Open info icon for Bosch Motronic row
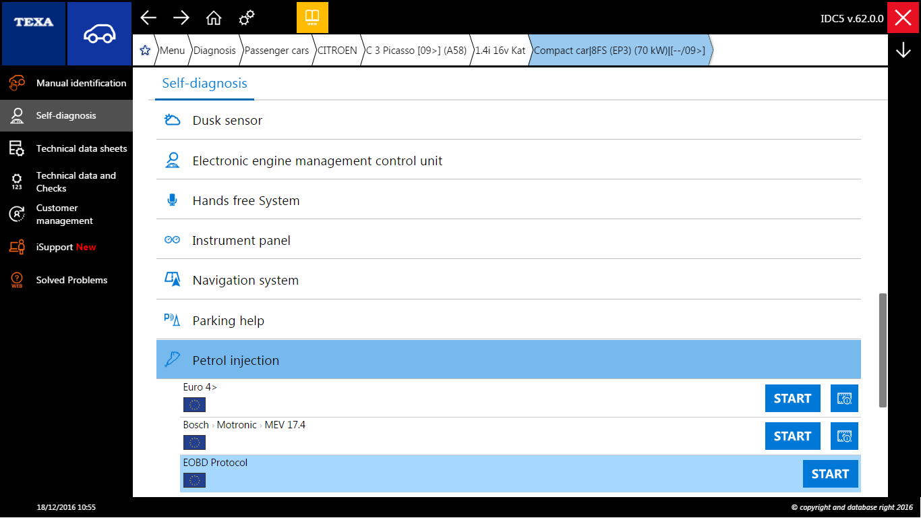Screen dimensions: 921x518 click(x=844, y=436)
